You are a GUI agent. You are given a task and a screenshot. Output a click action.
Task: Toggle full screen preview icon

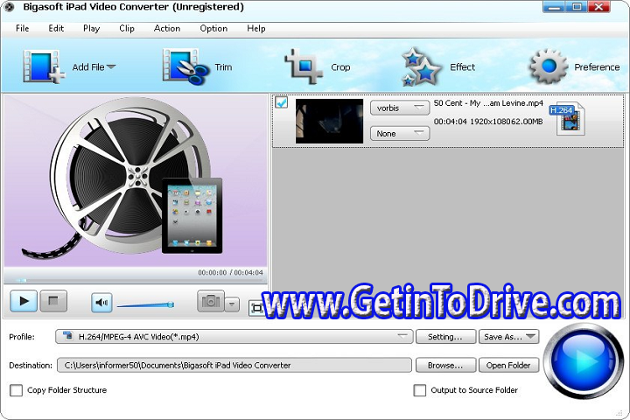coord(256,308)
